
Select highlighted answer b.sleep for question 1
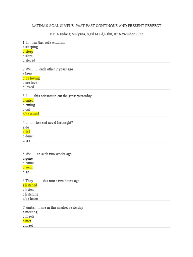28,51
